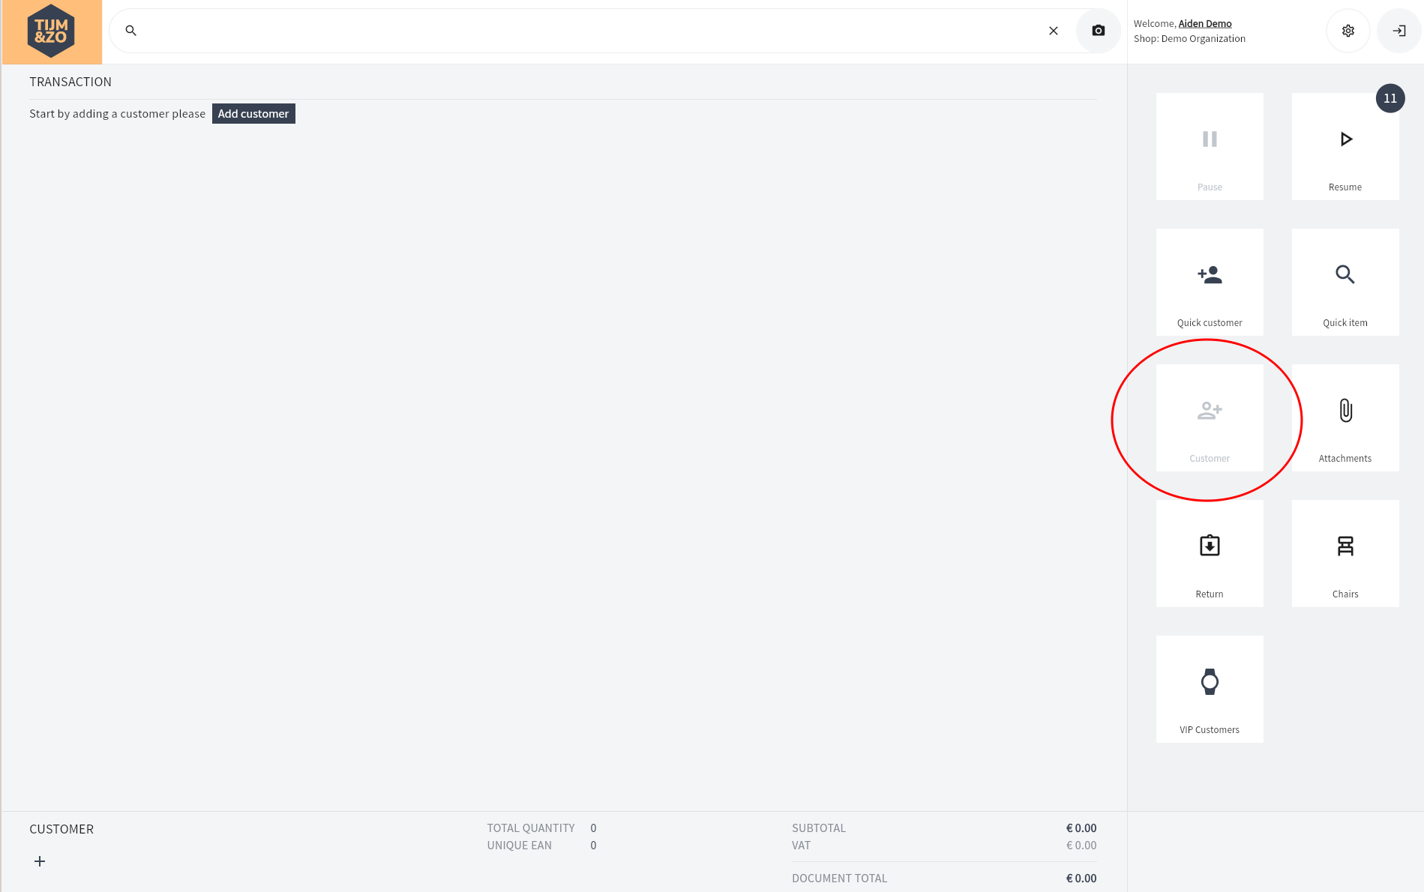
Task: Open the Chairs category tile
Action: point(1345,554)
